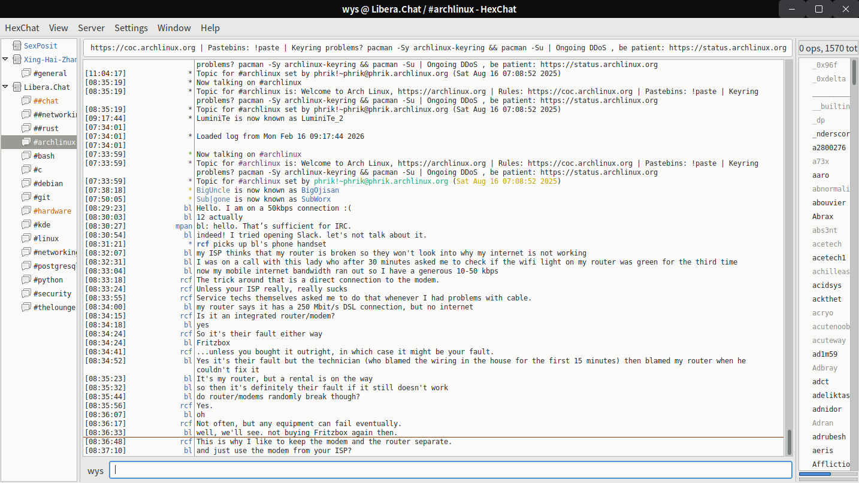
Task: Click the #general channel icon
Action: tap(26, 73)
